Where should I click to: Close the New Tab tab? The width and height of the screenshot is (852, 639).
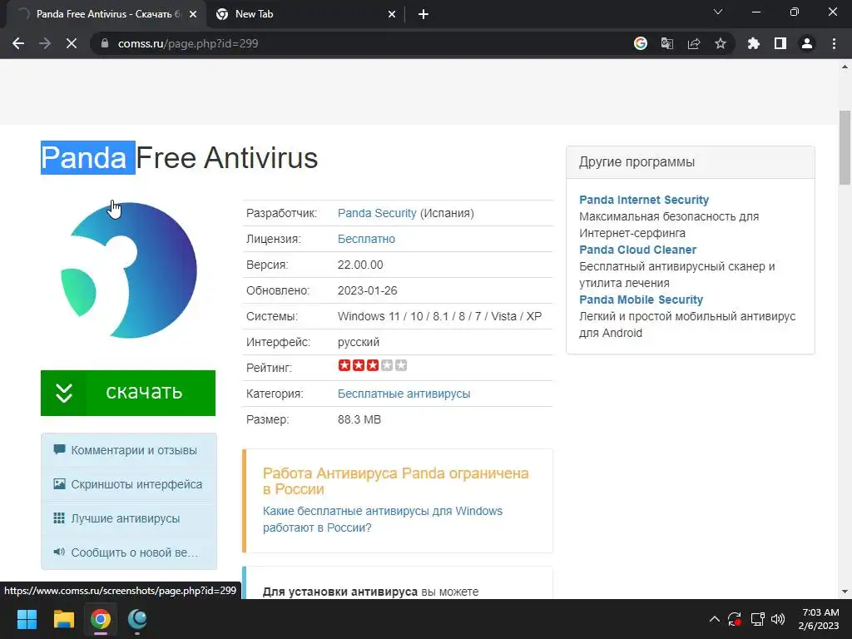[x=392, y=15]
